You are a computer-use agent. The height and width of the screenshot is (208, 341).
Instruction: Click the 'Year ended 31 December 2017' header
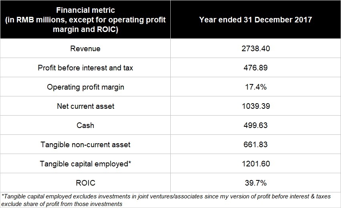point(255,20)
